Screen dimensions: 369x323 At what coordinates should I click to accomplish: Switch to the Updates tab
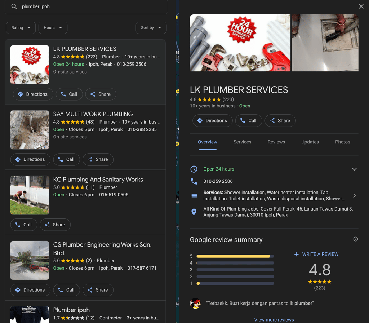310,142
